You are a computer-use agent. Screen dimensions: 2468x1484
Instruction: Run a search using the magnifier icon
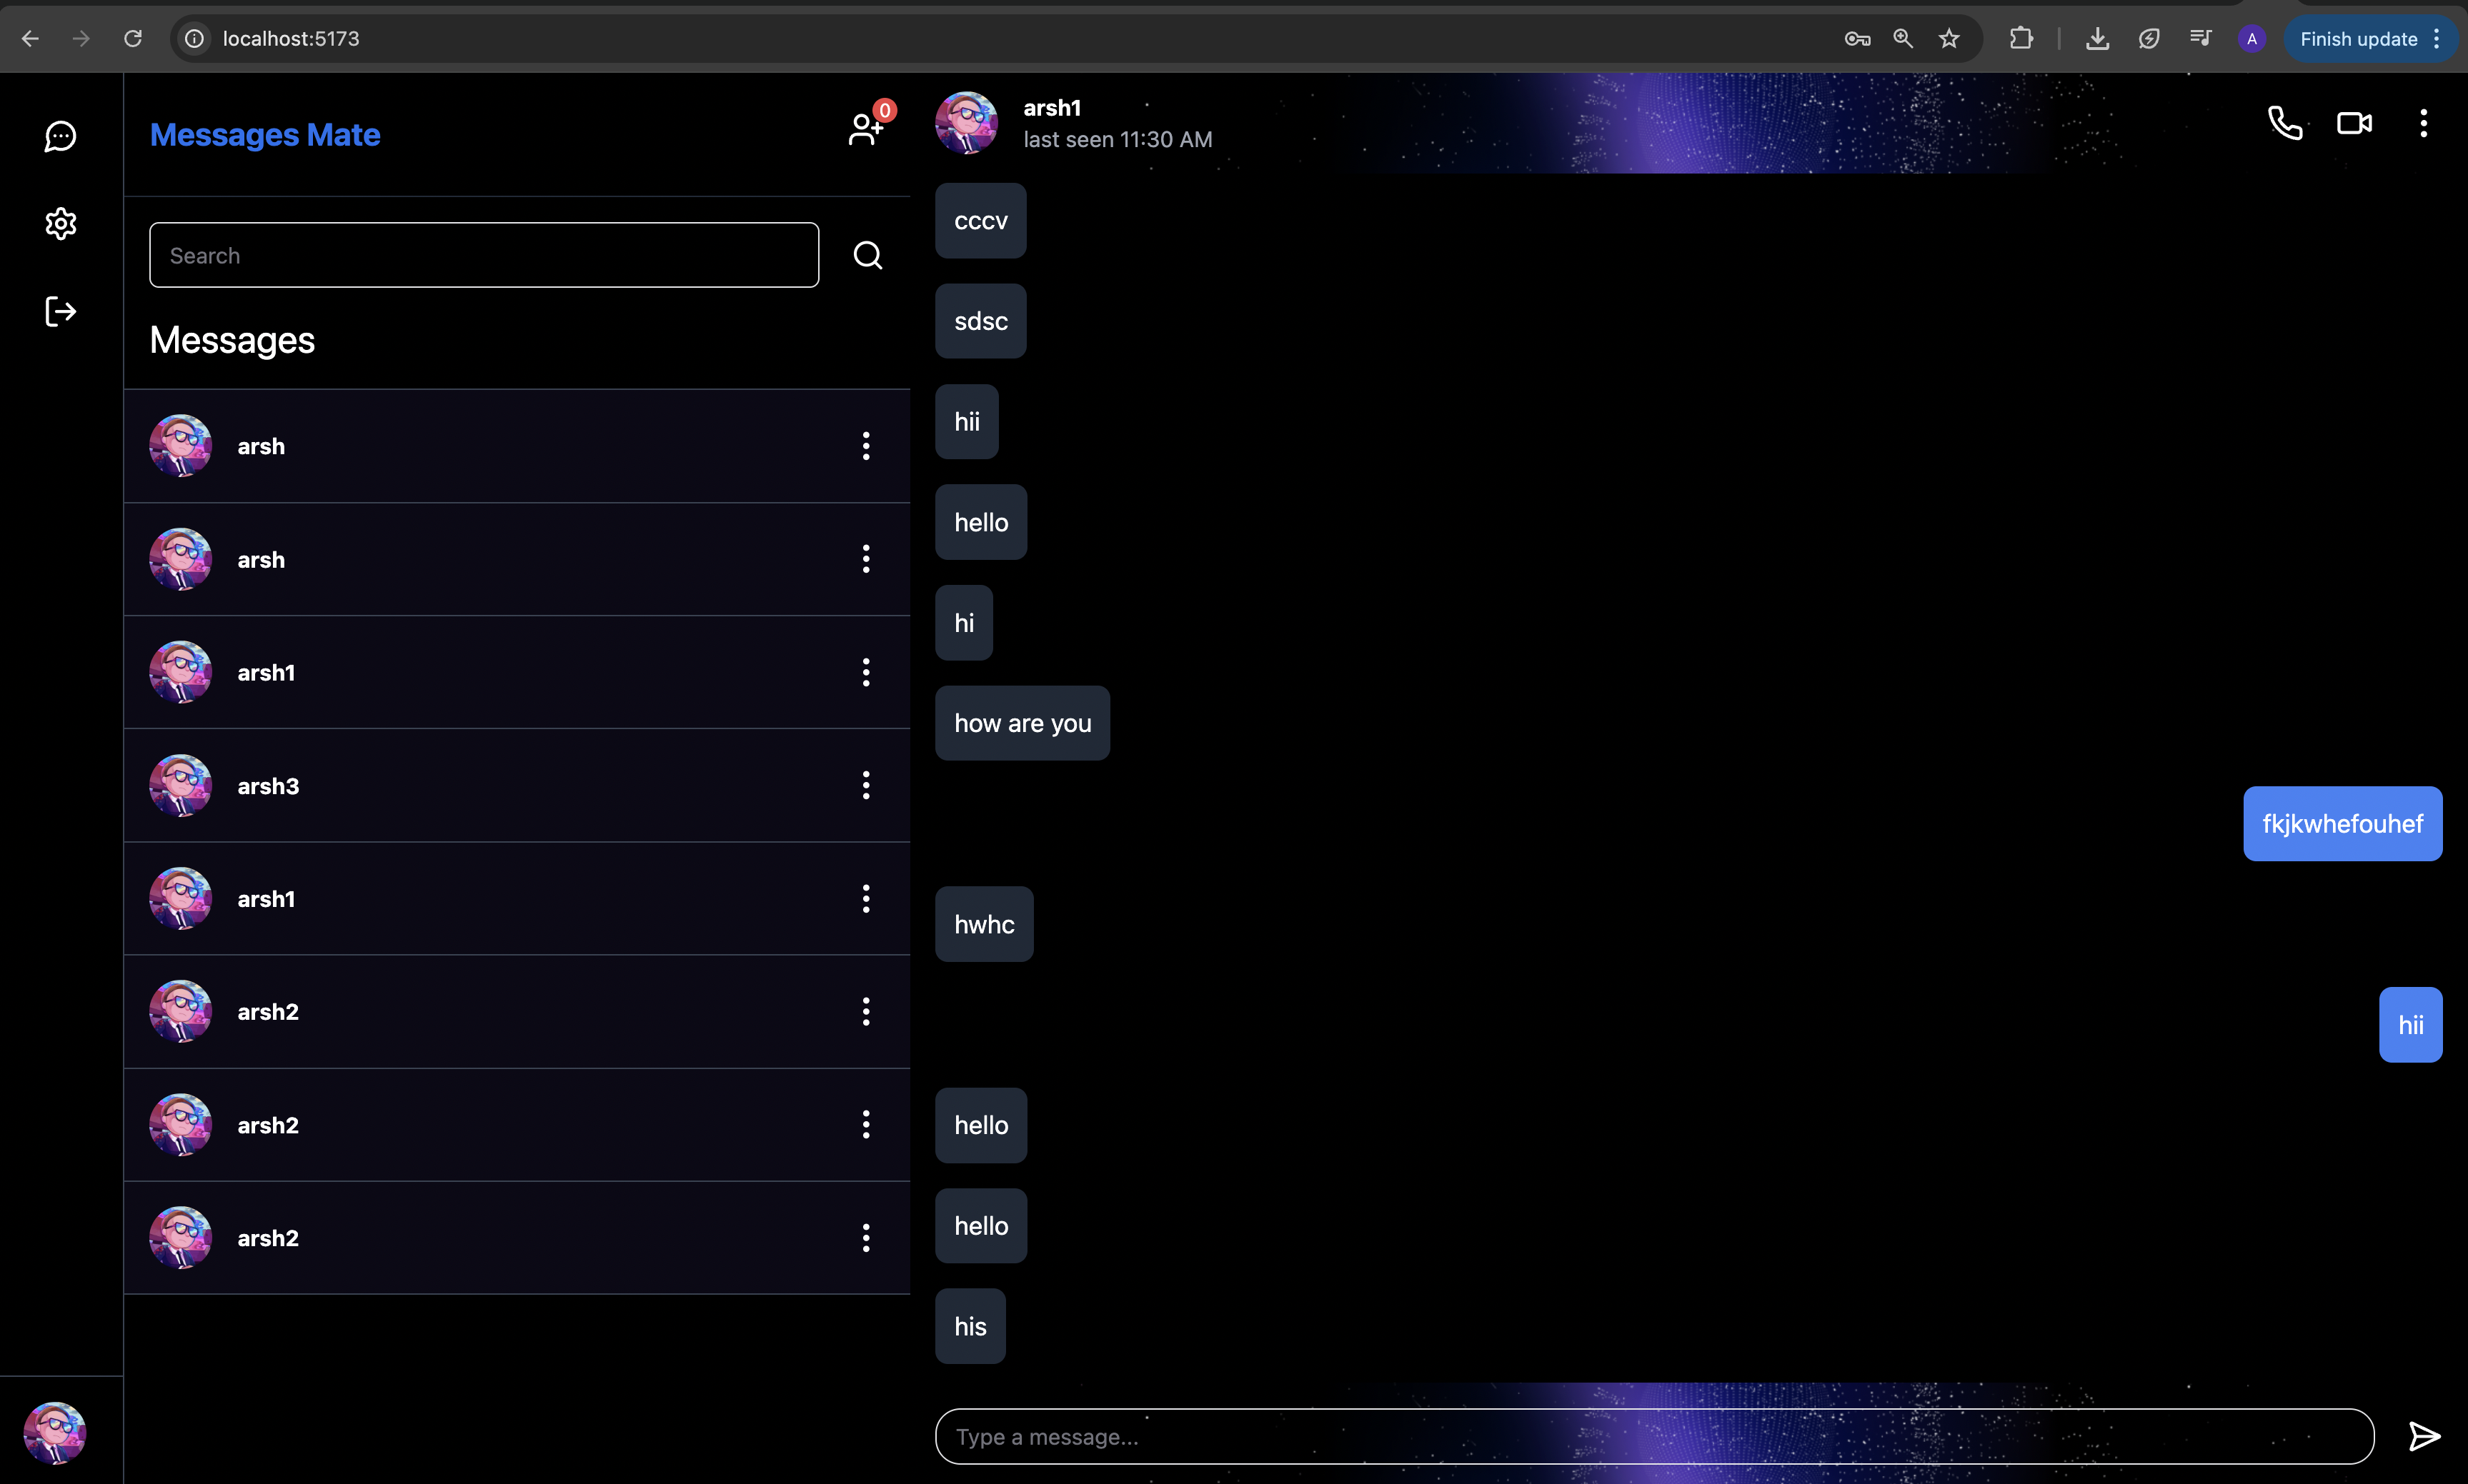point(865,254)
